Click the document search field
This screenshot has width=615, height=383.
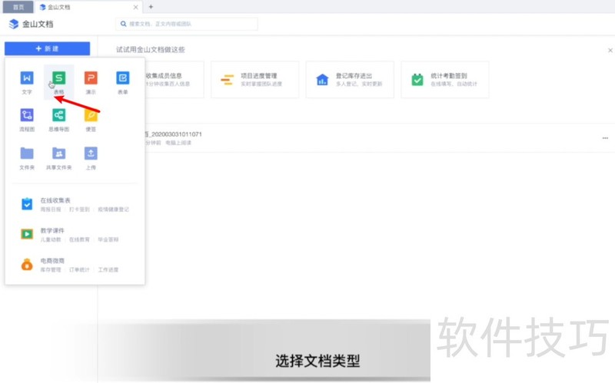pyautogui.click(x=187, y=24)
